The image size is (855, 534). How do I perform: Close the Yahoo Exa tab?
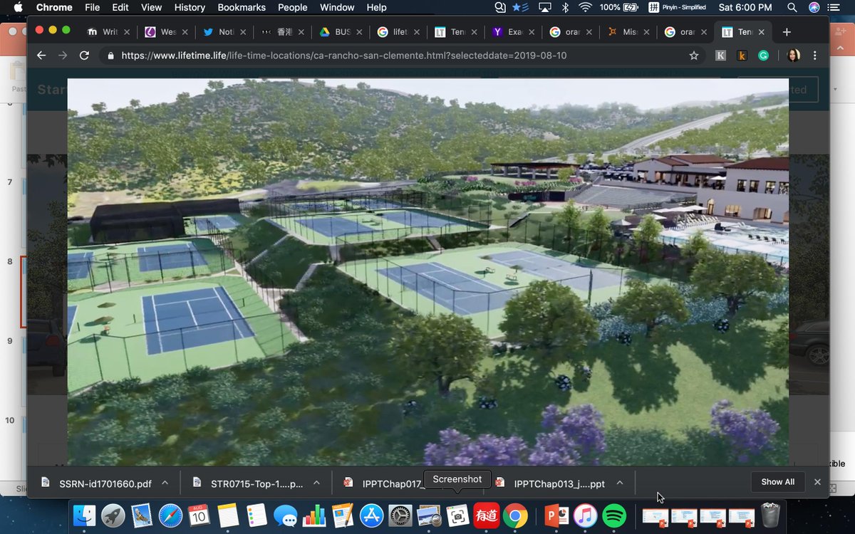tap(532, 32)
